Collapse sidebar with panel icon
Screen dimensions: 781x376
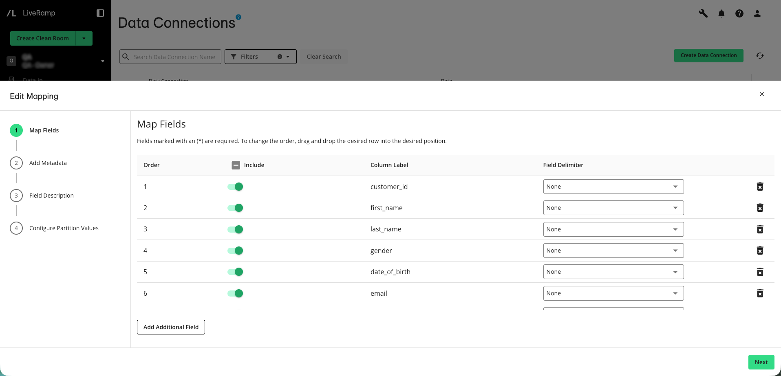click(100, 13)
